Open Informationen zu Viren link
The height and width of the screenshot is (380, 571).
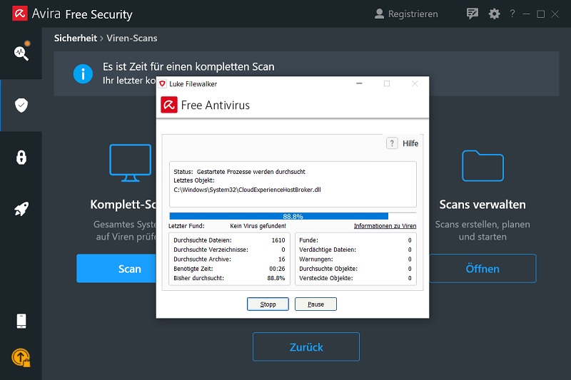pyautogui.click(x=385, y=226)
